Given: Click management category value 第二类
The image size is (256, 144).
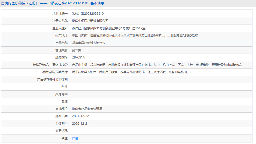Looking at the screenshot, I should tap(77, 50).
